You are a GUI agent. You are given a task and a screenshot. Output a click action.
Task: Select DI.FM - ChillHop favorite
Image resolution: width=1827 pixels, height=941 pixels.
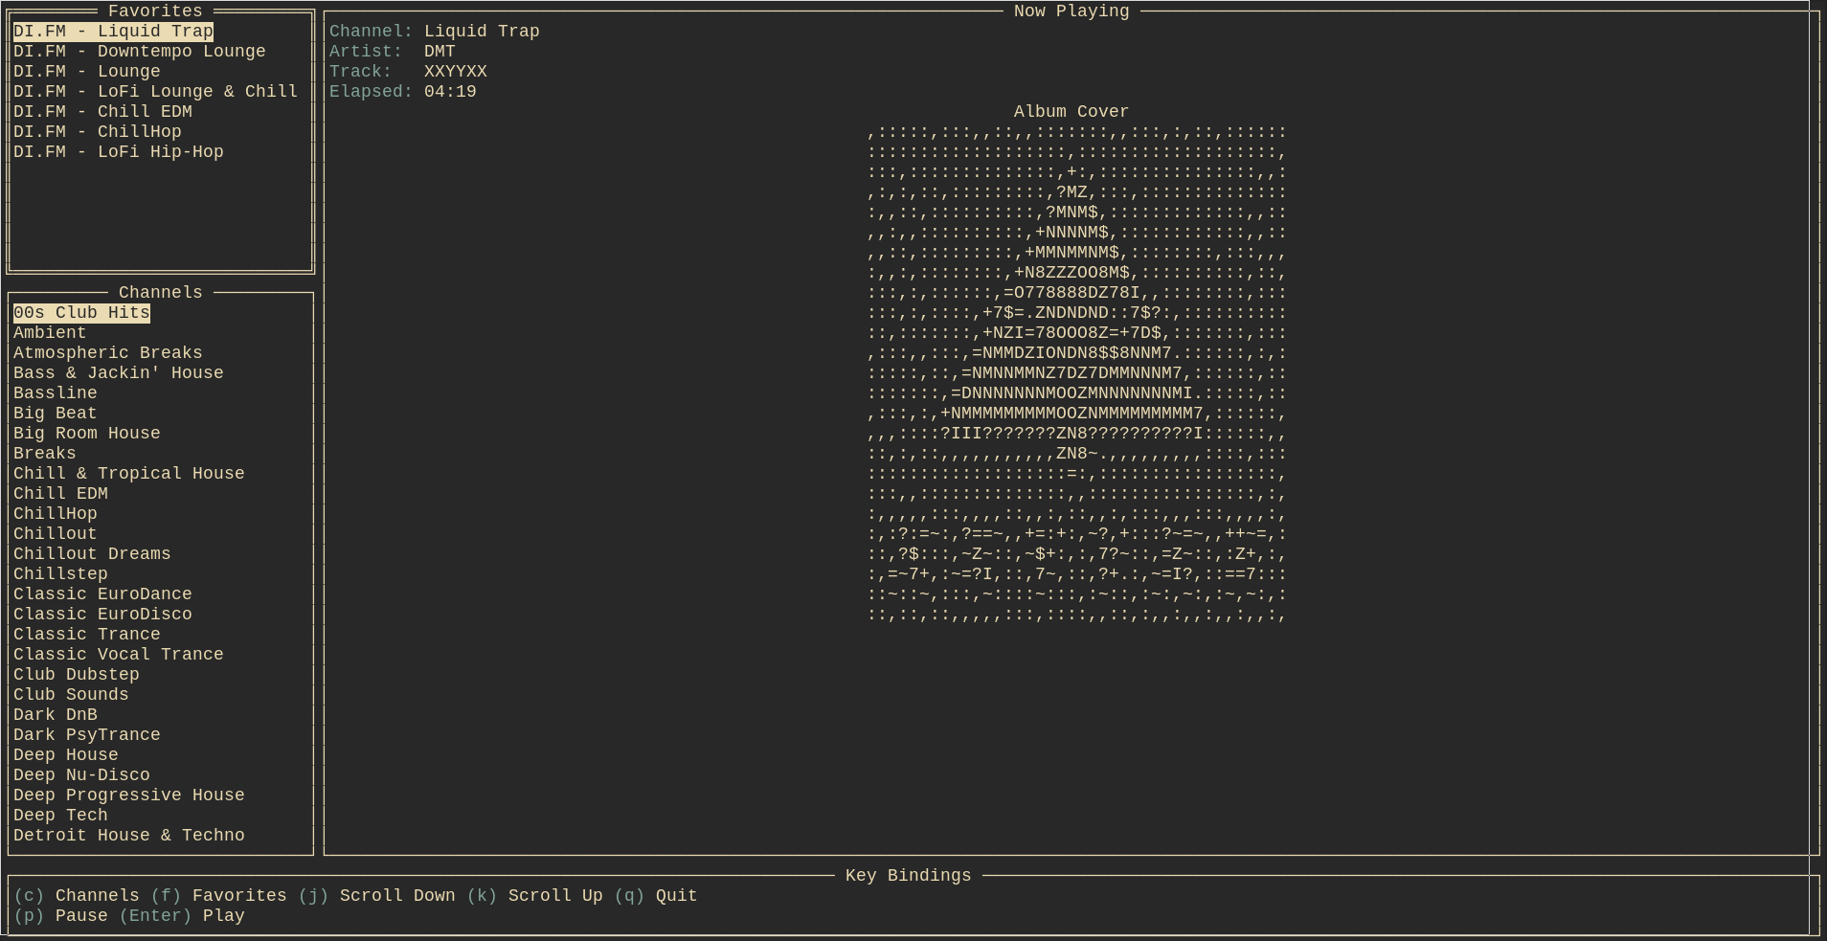[x=98, y=131]
